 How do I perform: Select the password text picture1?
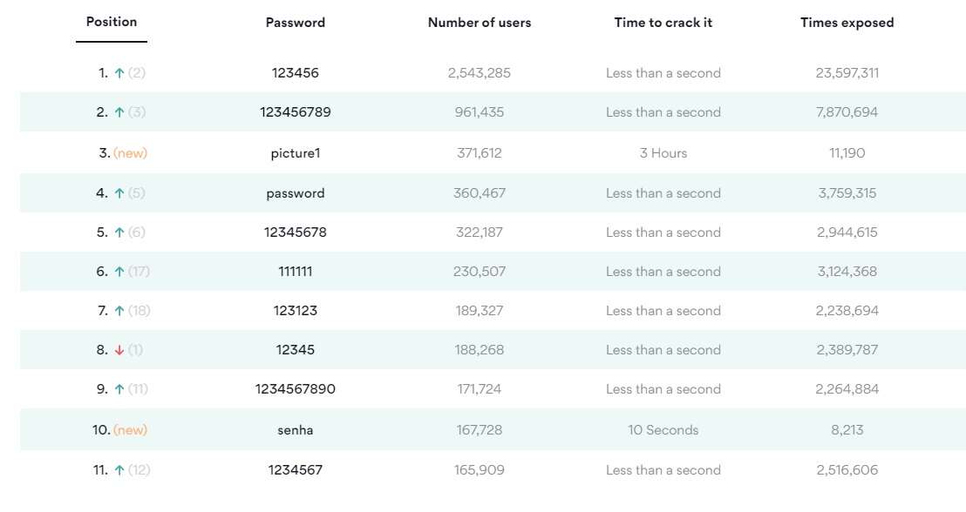coord(296,153)
